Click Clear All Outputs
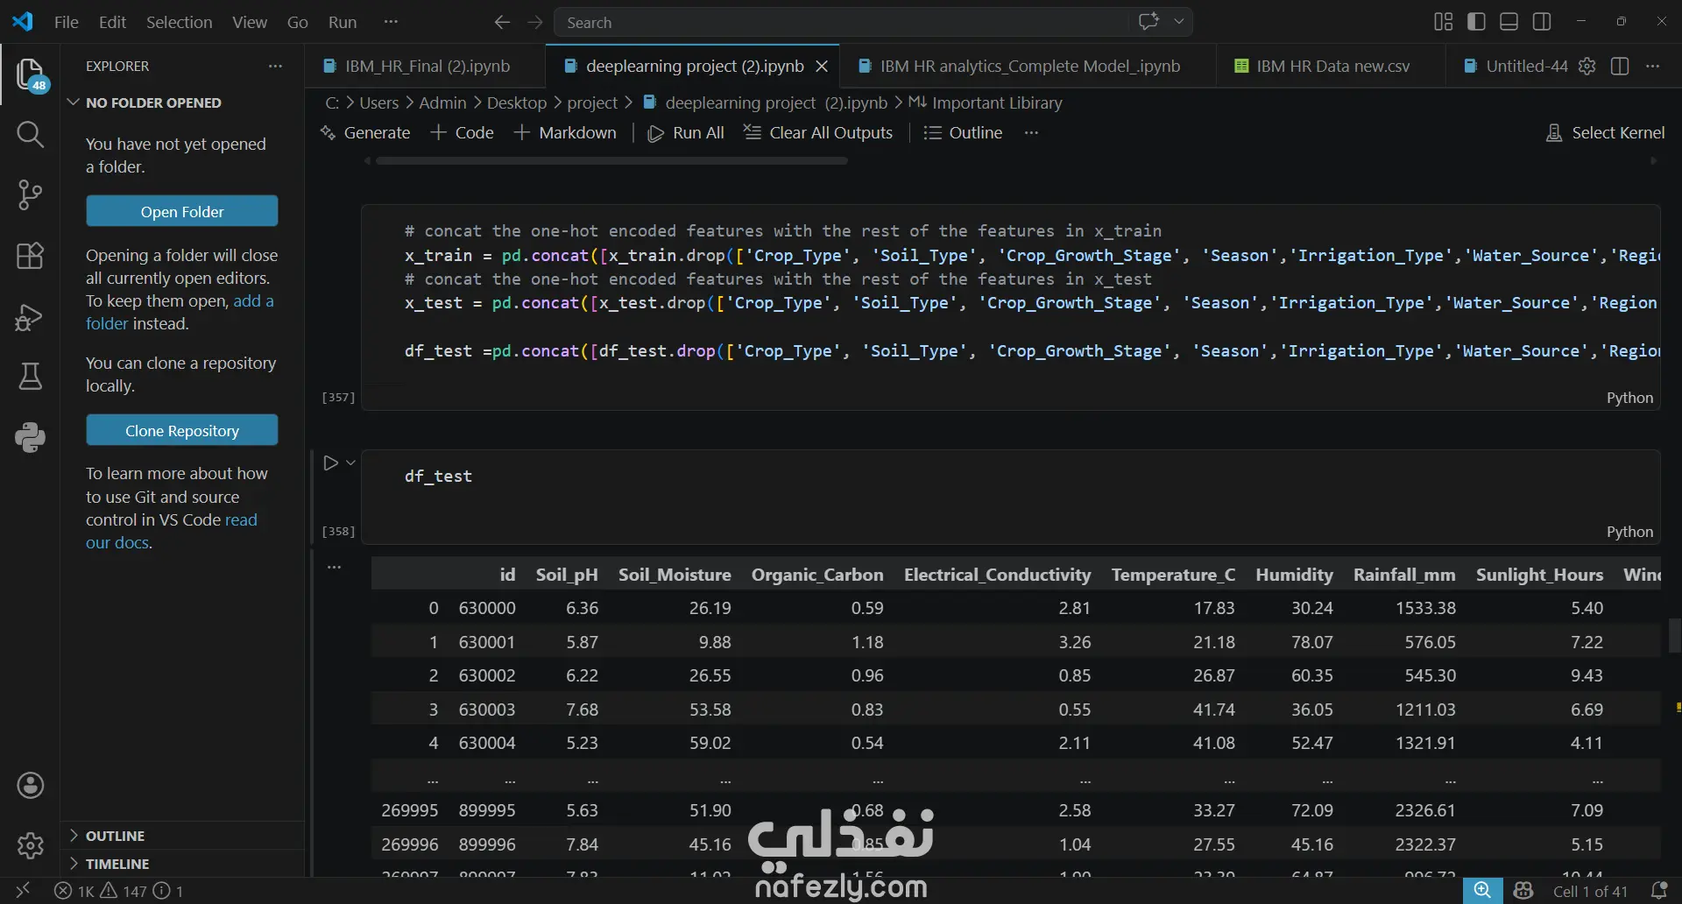 coord(818,132)
